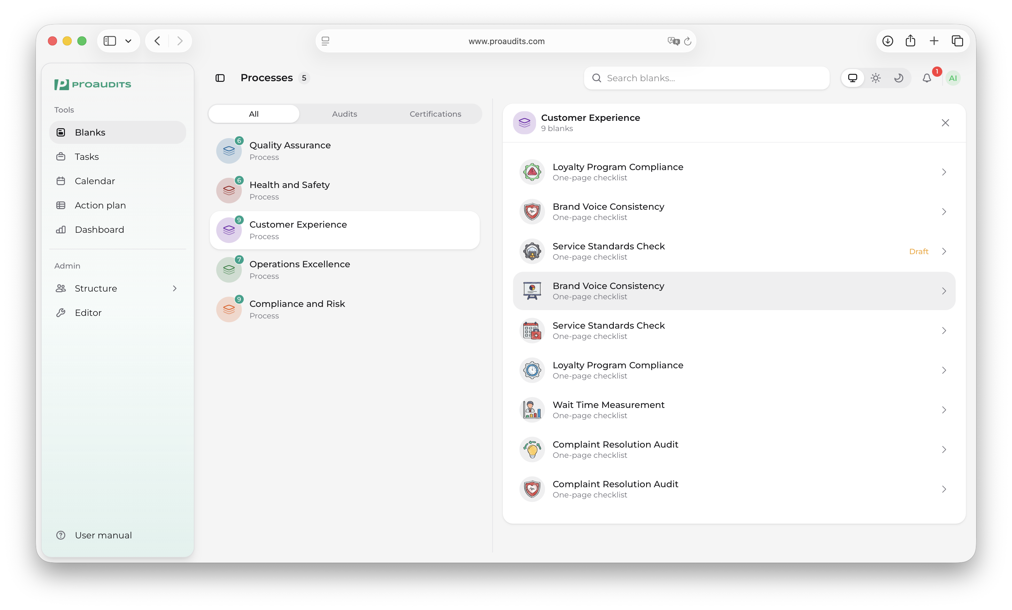Open Complaint Resolution Audit with lightbulb icon
This screenshot has height=610, width=1012.
click(x=734, y=450)
